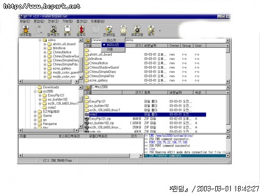
Task: Click the ezne_gallery folder icon in remote file list
Action: tap(87, 81)
